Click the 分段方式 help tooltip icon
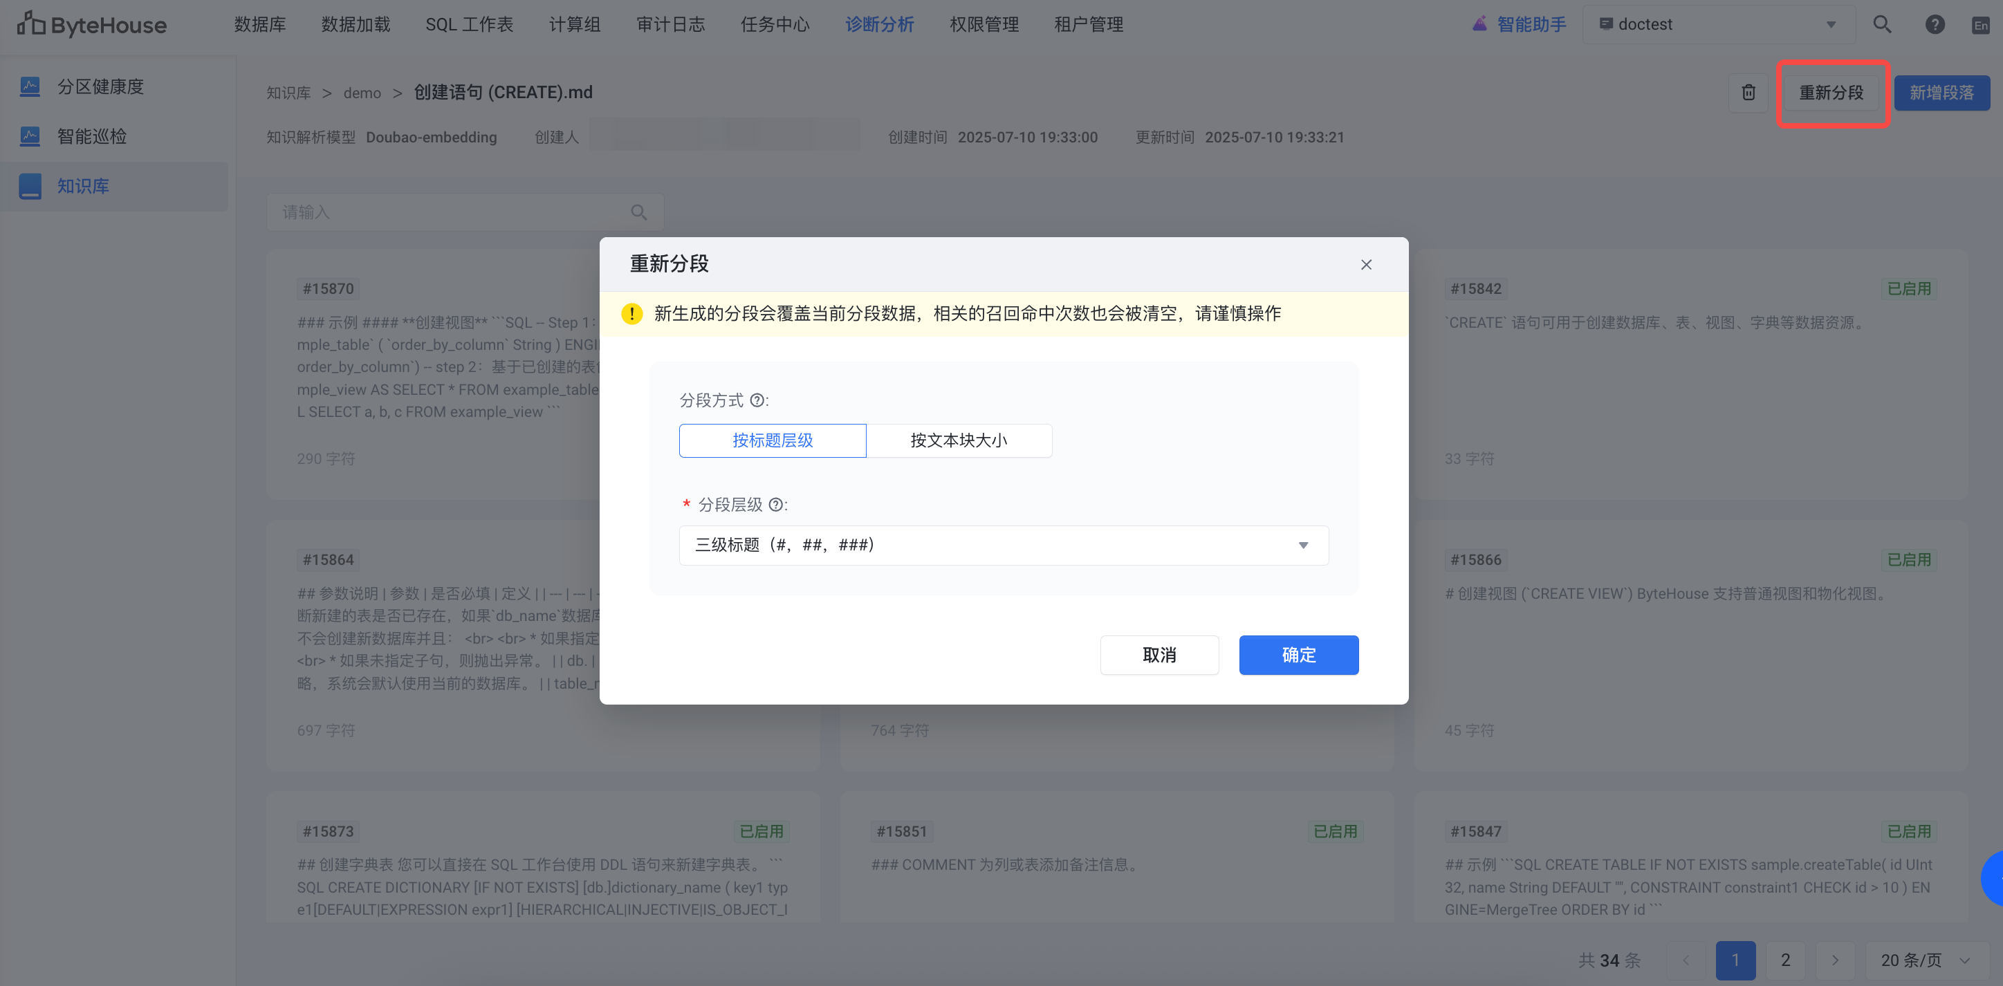The width and height of the screenshot is (2003, 986). (757, 400)
